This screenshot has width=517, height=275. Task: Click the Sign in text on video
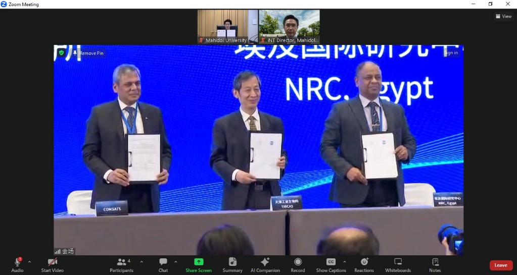pos(451,52)
